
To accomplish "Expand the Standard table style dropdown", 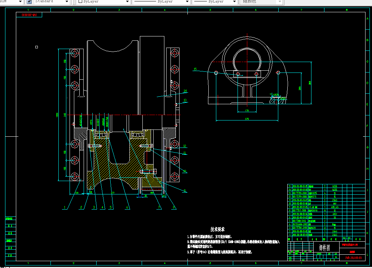I will [x=67, y=2].
